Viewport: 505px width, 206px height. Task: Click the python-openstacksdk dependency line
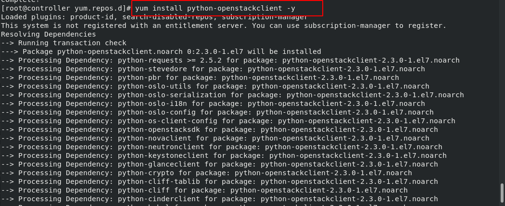click(219, 129)
